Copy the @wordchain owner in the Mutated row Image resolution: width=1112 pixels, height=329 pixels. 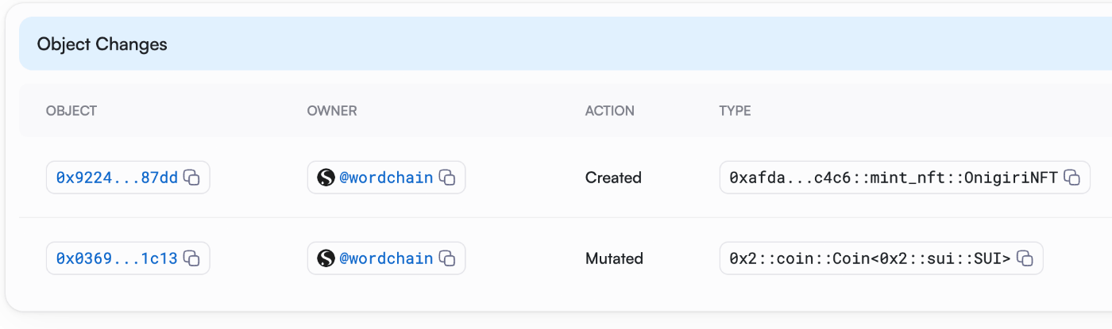tap(447, 258)
